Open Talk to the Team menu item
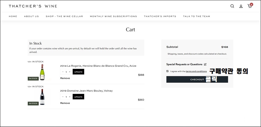This screenshot has height=127, width=261. (196, 16)
